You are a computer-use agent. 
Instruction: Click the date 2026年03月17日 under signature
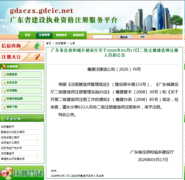tap(153, 160)
